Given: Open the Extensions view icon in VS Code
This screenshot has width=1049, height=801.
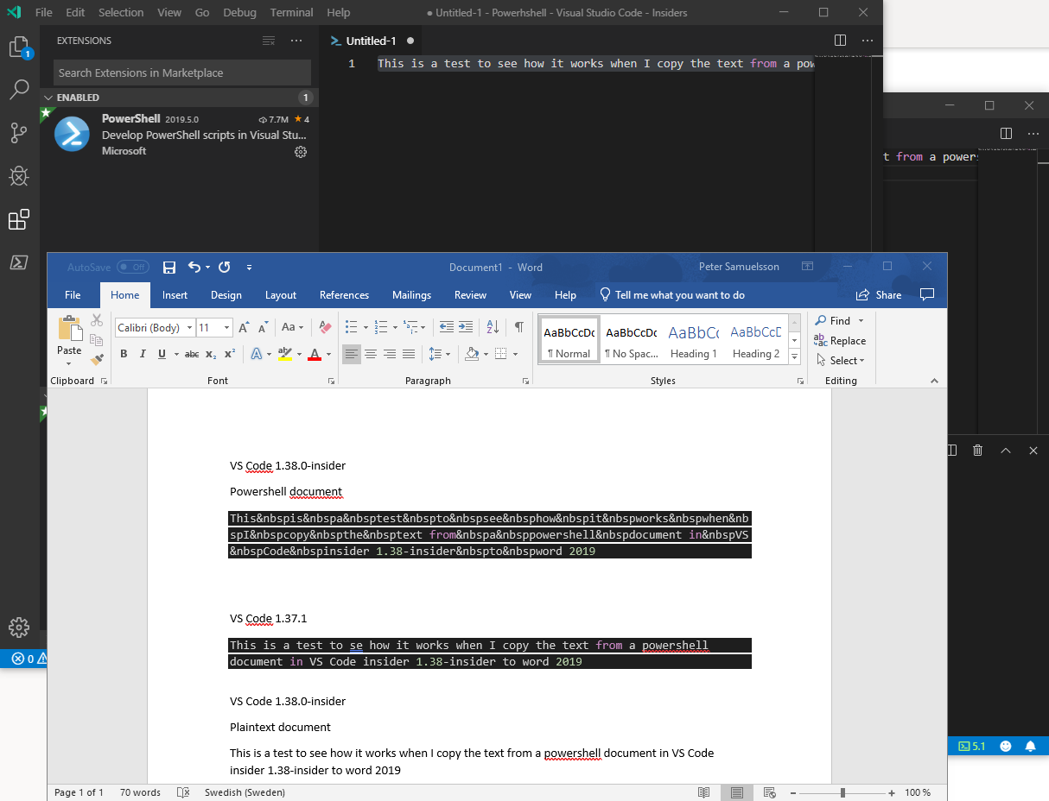Looking at the screenshot, I should [x=19, y=220].
